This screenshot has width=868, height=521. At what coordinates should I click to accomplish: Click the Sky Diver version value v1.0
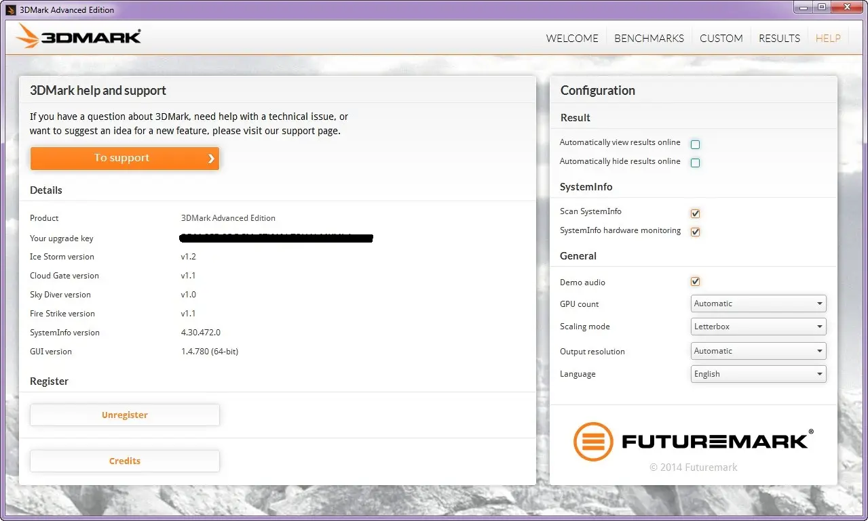(x=189, y=295)
